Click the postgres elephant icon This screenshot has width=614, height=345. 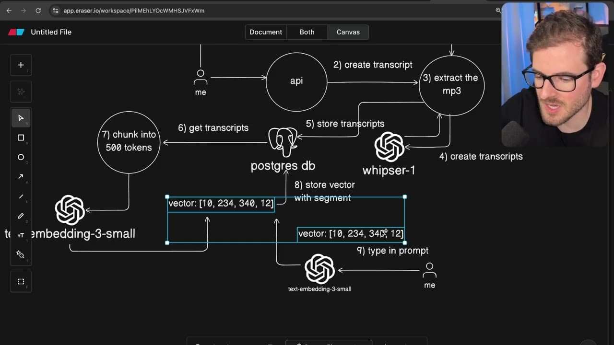[x=283, y=142]
